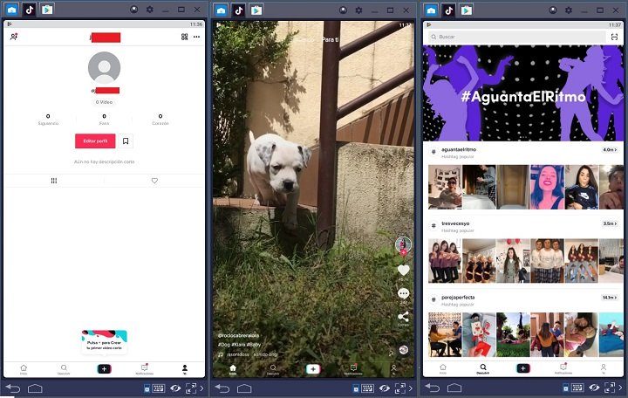
Task: Toggle eye overlay icon in middle window
Action: point(385,388)
